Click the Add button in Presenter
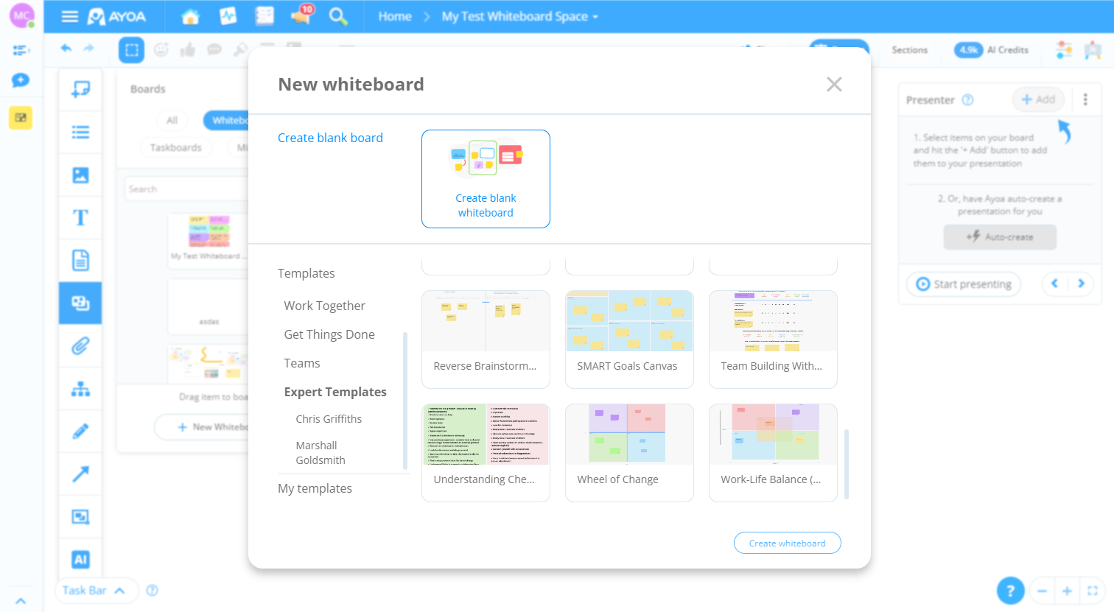 [x=1038, y=99]
